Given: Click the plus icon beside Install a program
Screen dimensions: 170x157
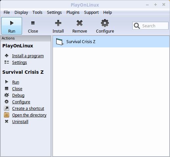Looking at the screenshot, I should [x=7, y=56].
